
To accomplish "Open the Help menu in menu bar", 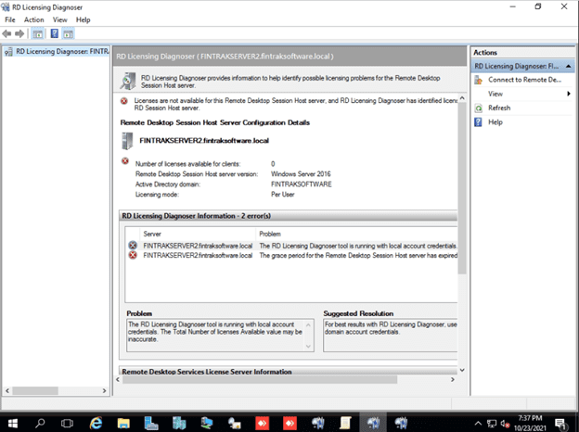I will coord(84,19).
